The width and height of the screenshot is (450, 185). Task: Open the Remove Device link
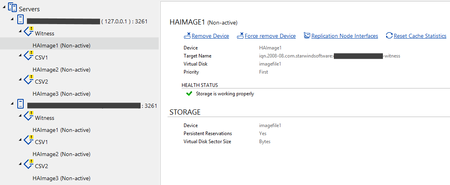coord(211,36)
